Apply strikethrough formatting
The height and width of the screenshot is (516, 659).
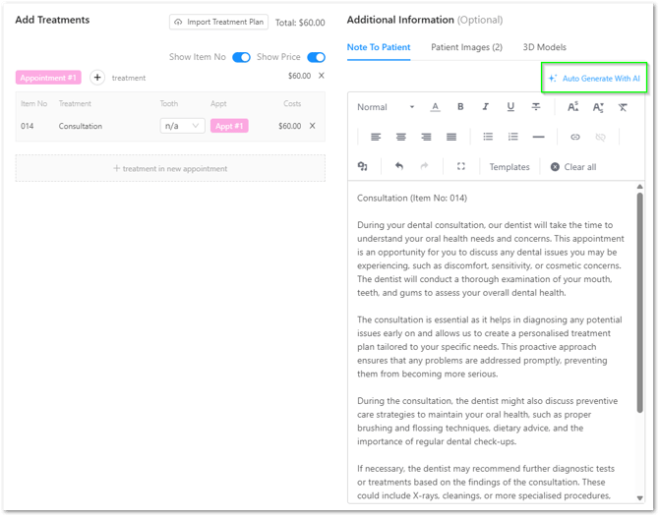[x=536, y=107]
